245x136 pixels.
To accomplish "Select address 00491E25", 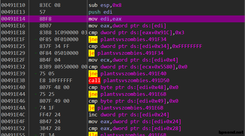I will 13,46.
